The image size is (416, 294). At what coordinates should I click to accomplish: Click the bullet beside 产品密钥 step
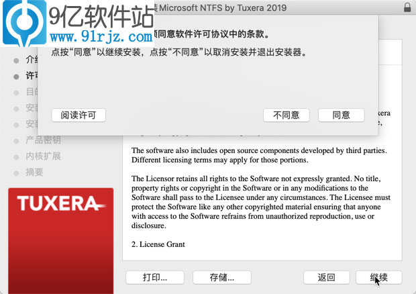click(16, 141)
